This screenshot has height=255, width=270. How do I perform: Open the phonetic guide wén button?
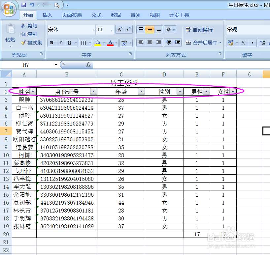[x=124, y=43]
